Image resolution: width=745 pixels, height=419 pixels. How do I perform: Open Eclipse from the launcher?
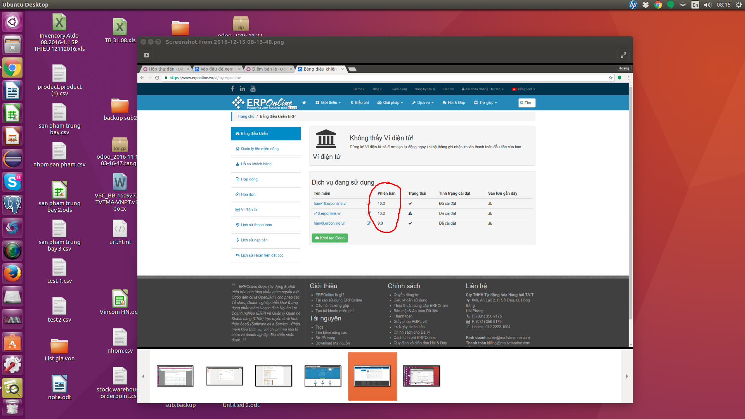coord(12,159)
